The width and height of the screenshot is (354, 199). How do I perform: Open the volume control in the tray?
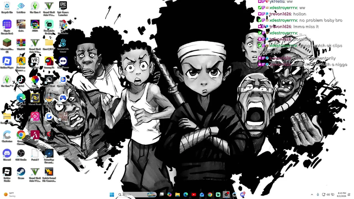328,195
